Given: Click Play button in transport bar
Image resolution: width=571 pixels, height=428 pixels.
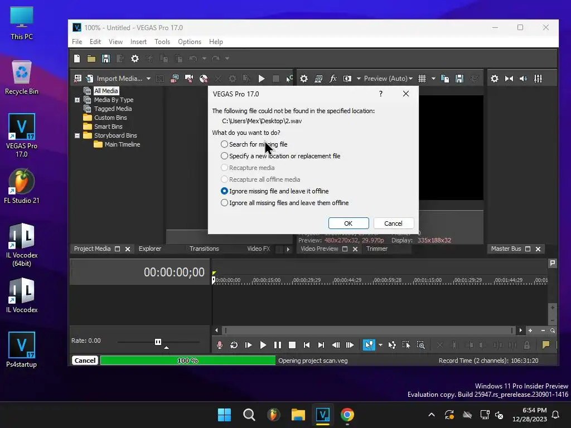Looking at the screenshot, I should 263,345.
